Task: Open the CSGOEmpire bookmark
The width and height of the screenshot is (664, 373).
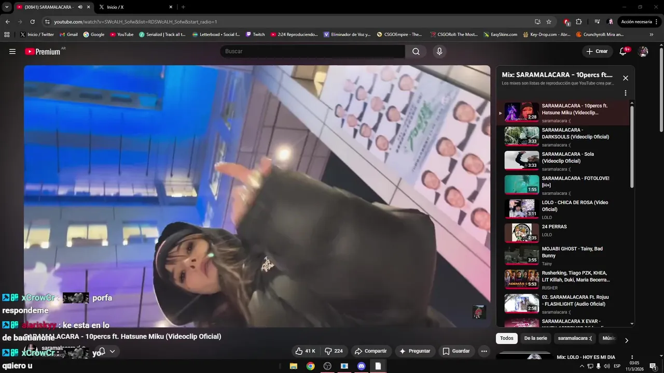Action: [399, 35]
